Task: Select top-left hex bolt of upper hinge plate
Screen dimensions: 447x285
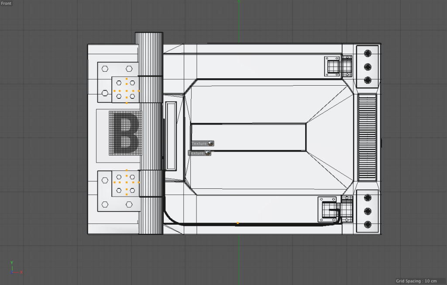Action: pyautogui.click(x=105, y=69)
